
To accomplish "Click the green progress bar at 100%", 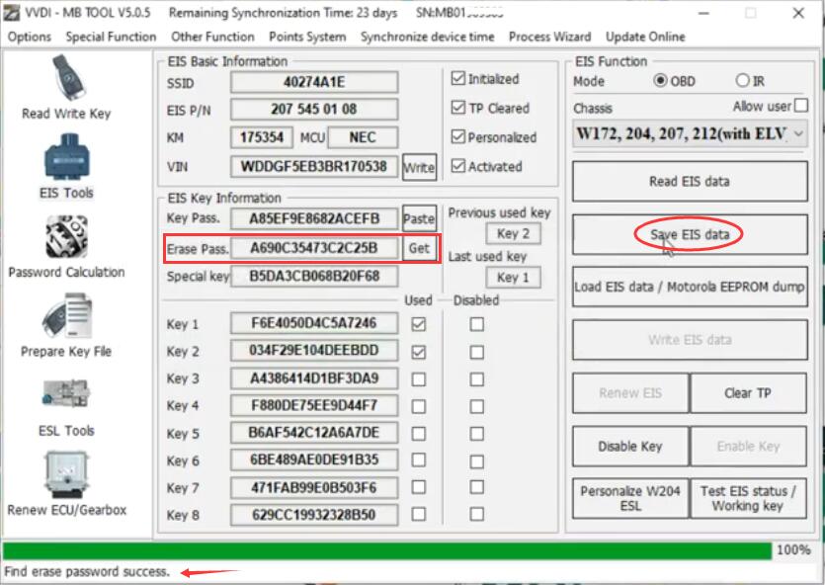I will [x=387, y=550].
